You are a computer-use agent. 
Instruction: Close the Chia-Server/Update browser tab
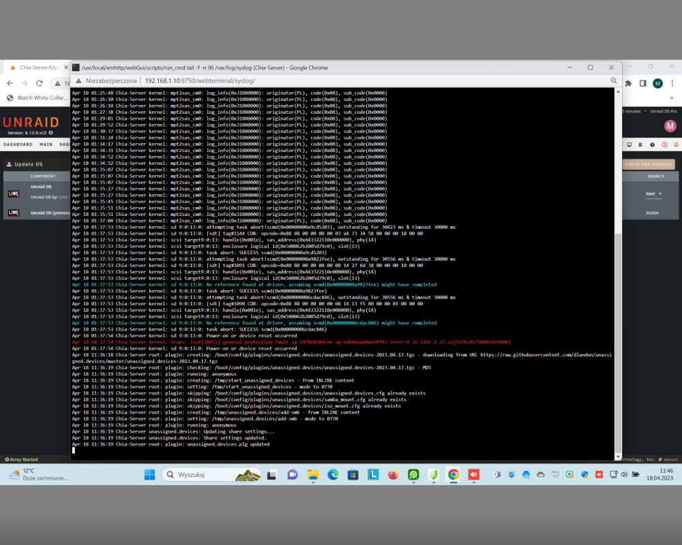66,67
